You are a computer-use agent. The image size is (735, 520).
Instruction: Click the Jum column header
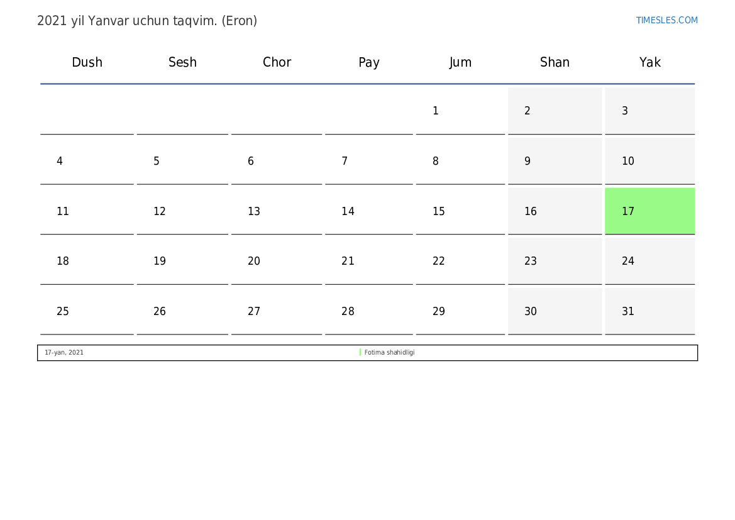pos(460,62)
